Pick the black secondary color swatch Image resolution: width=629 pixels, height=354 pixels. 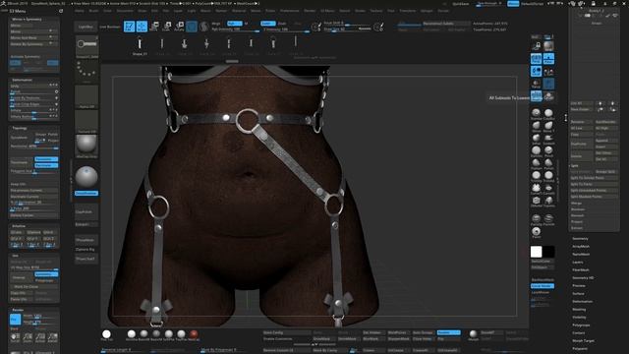tap(548, 252)
